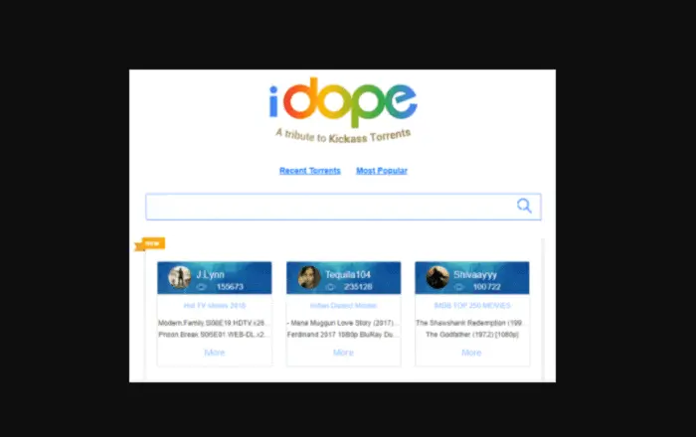Open the Most Popular link
Screen dimensions: 696x437
[382, 171]
